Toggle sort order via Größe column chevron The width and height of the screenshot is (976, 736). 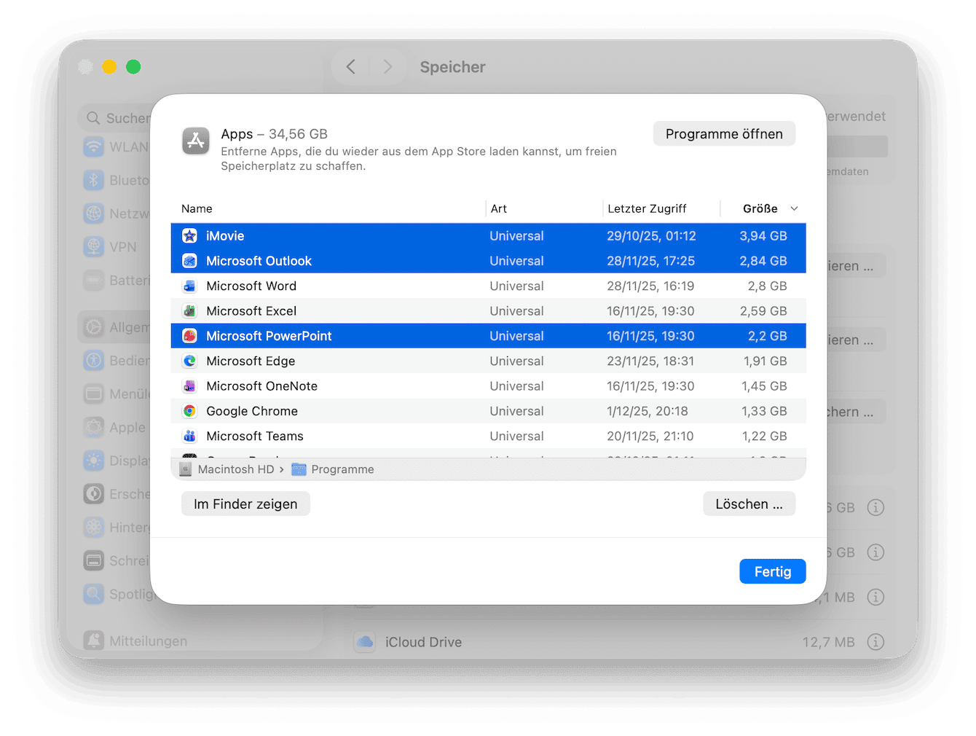(x=794, y=209)
